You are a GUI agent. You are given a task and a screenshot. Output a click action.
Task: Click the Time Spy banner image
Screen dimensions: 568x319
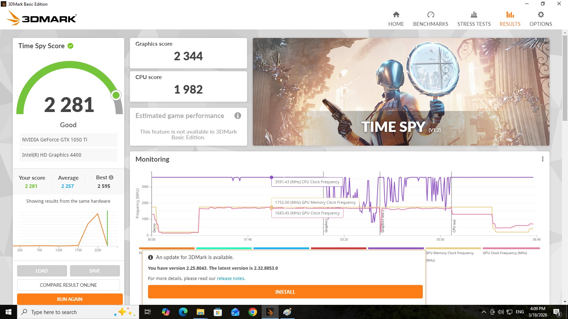401,92
